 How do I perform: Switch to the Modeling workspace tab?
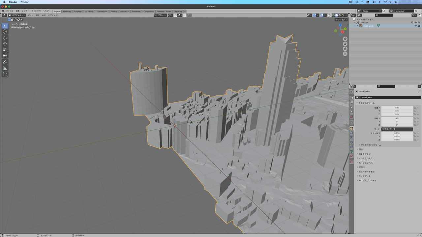(67, 11)
